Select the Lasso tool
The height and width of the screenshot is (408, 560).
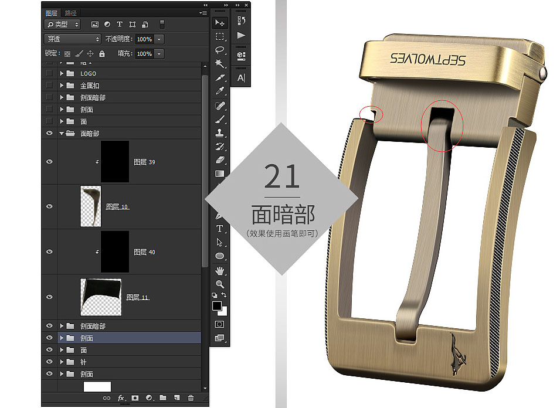(220, 50)
